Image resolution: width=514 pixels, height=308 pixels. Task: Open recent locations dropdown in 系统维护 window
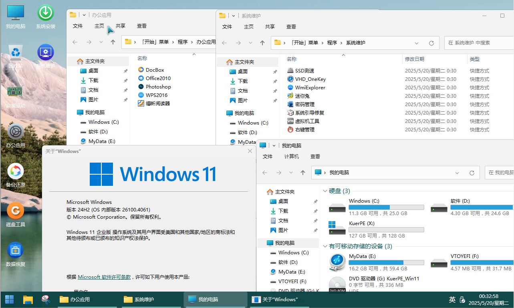250,43
